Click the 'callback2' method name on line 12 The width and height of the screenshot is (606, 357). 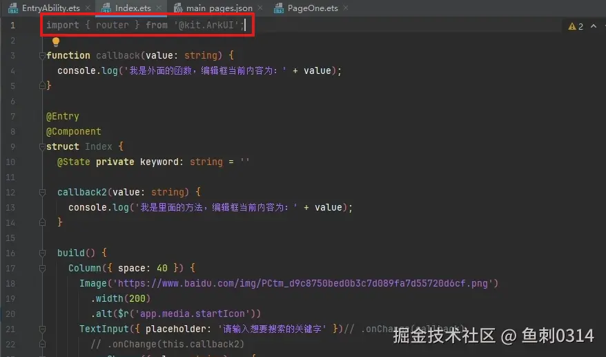click(82, 192)
